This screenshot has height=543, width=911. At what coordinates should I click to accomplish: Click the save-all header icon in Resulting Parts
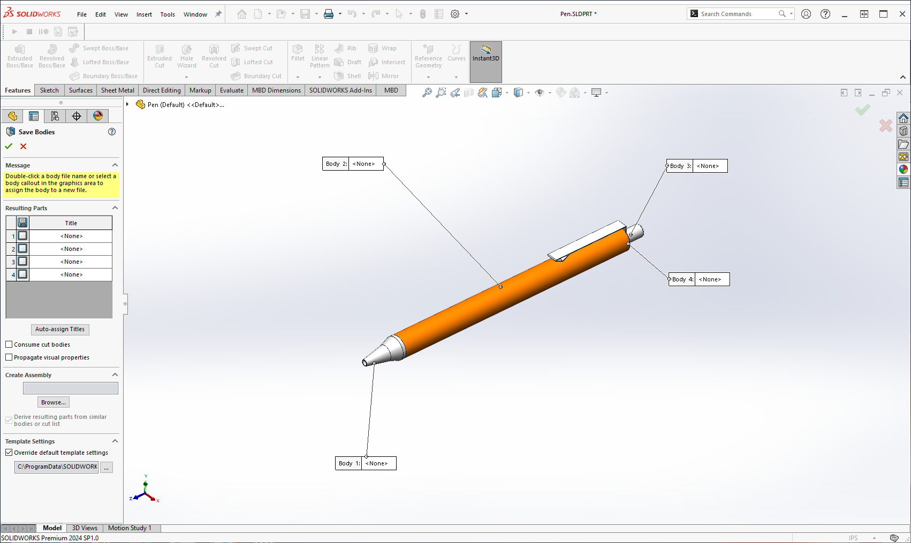(22, 223)
